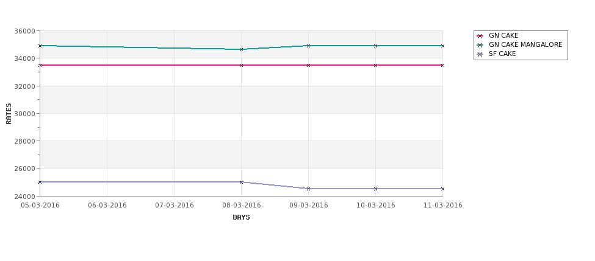
Task: Click the 36000 y-axis tick label
Action: coord(25,31)
